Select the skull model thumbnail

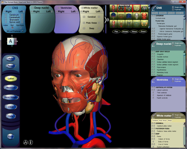pyautogui.click(x=136, y=16)
